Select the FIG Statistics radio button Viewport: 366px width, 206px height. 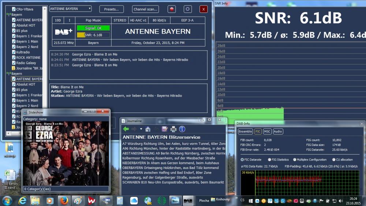pos(269,159)
